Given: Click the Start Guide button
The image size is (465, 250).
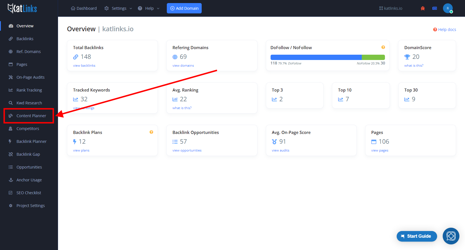Looking at the screenshot, I should pyautogui.click(x=417, y=236).
